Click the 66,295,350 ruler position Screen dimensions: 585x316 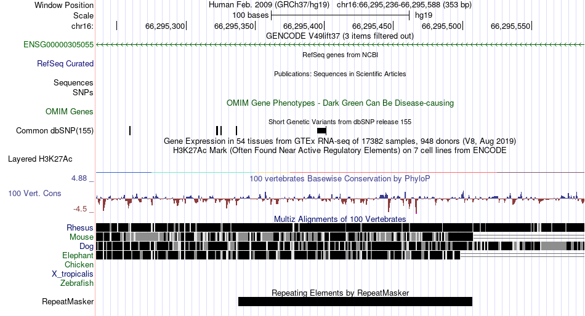tap(234, 26)
